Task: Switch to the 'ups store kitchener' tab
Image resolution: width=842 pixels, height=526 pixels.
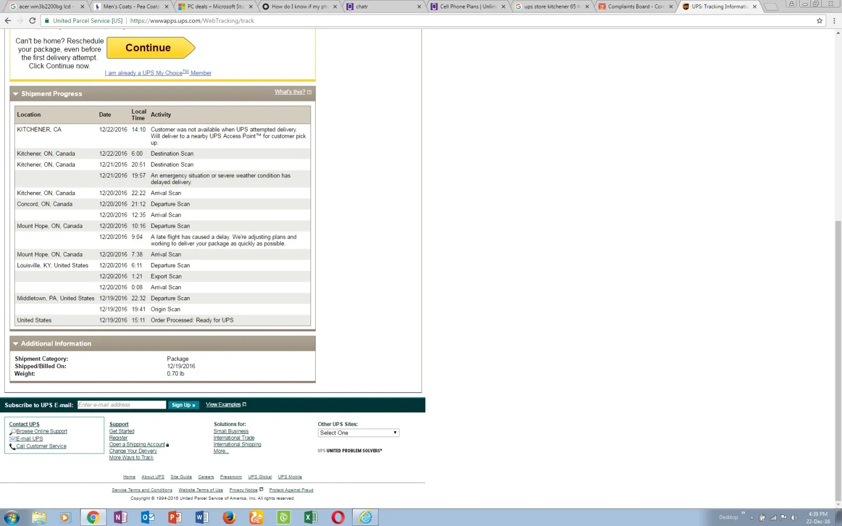Action: click(552, 6)
